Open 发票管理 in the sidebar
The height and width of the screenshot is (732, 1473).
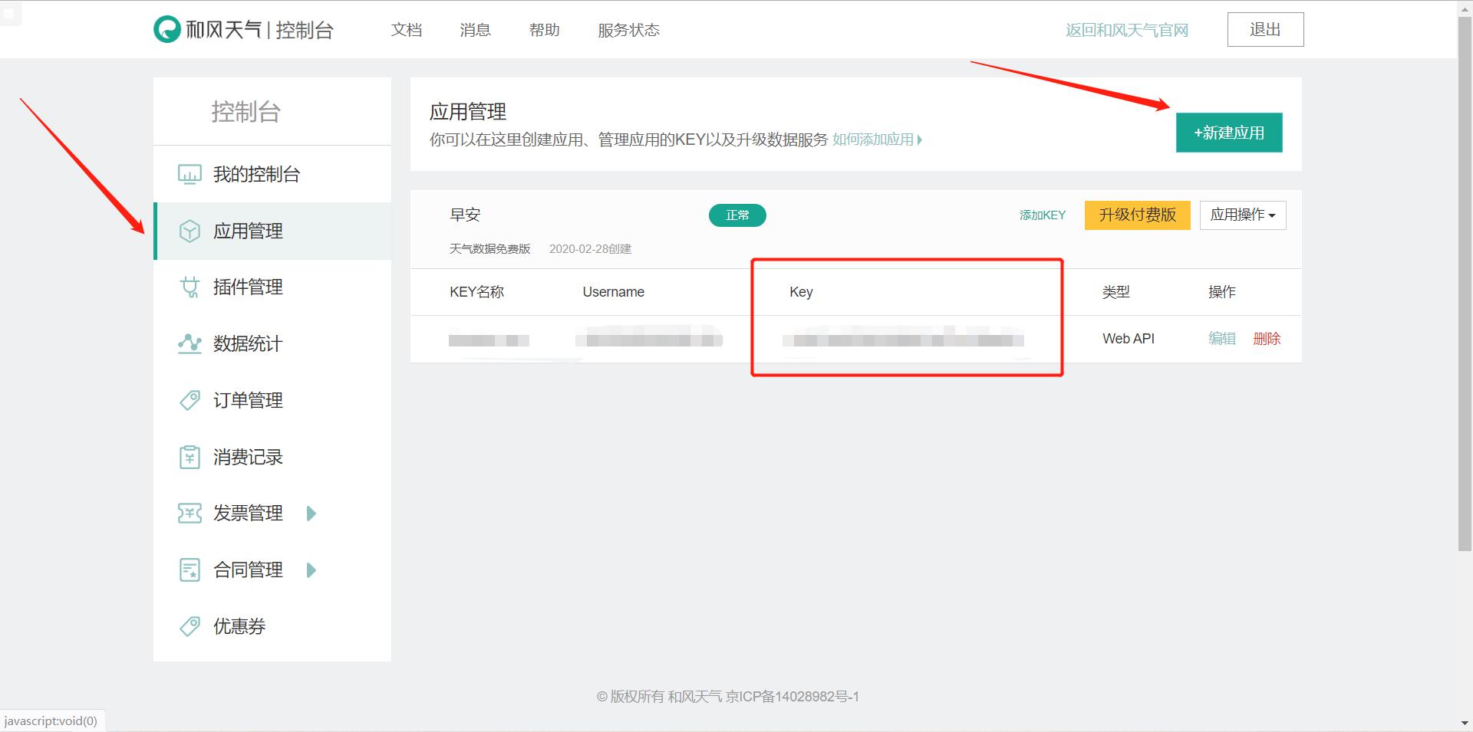(x=272, y=513)
